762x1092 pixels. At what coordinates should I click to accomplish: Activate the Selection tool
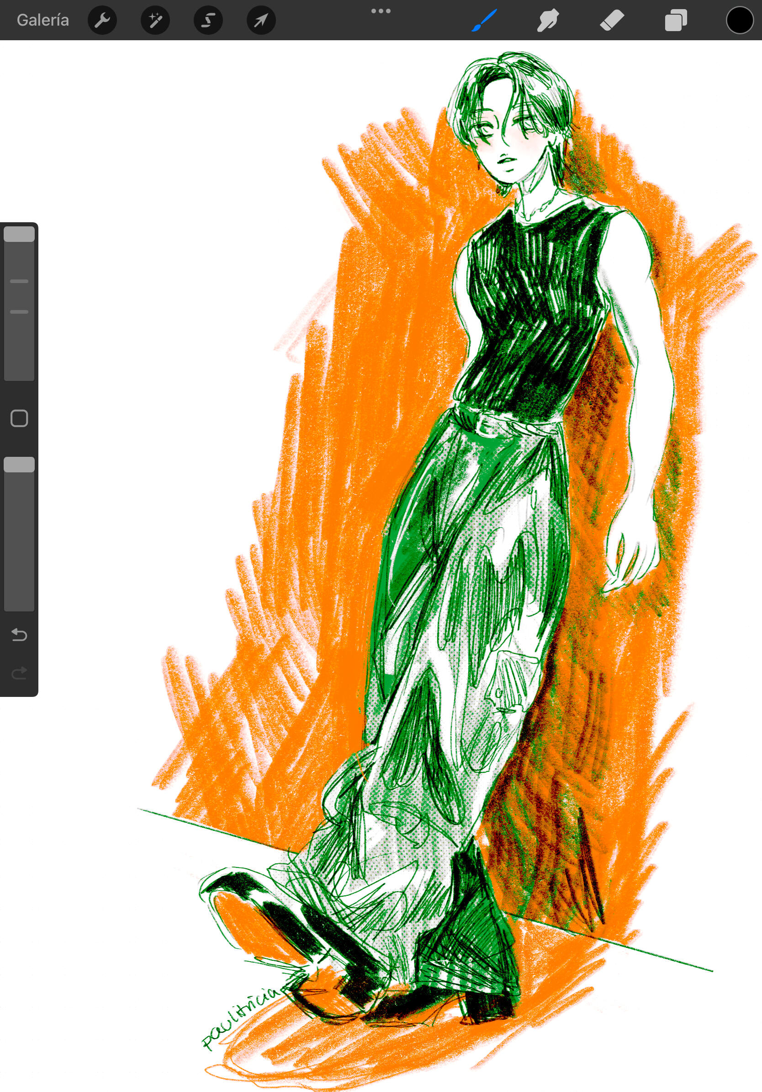pos(208,20)
